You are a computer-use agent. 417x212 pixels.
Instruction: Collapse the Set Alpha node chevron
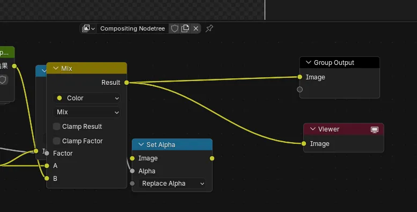[x=141, y=145]
